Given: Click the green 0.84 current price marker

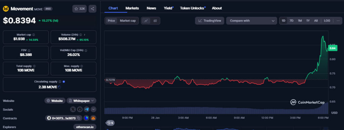Looking at the screenshot, I should coord(333,48).
